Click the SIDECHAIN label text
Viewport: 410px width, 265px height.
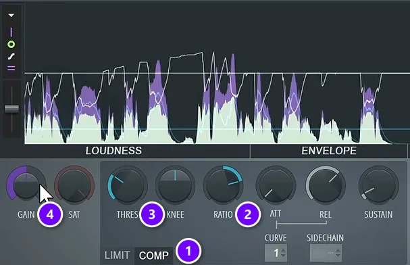[326, 238]
